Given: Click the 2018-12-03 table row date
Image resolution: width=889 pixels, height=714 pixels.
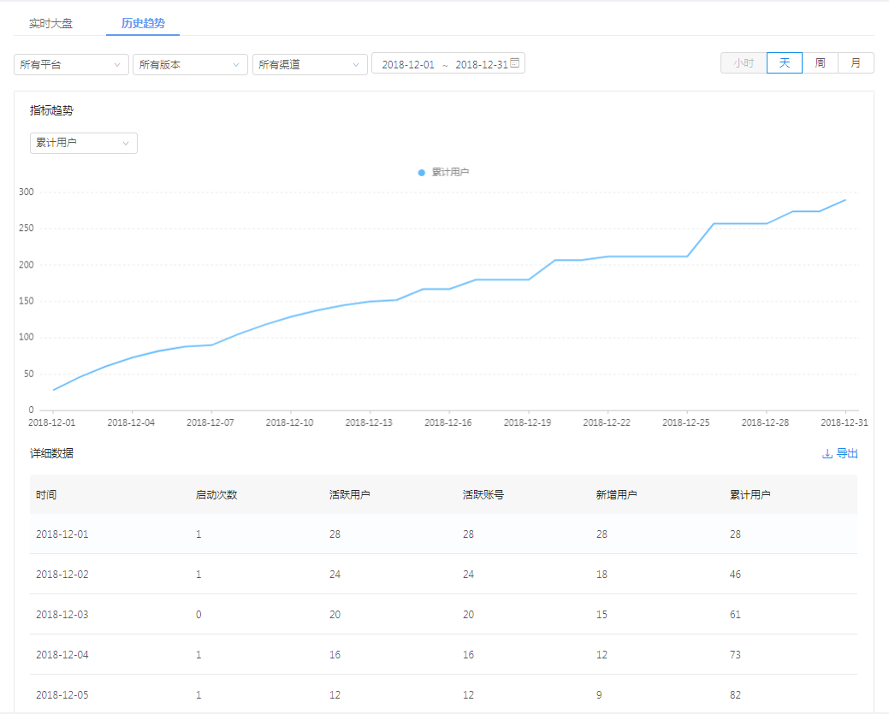Looking at the screenshot, I should coord(62,615).
